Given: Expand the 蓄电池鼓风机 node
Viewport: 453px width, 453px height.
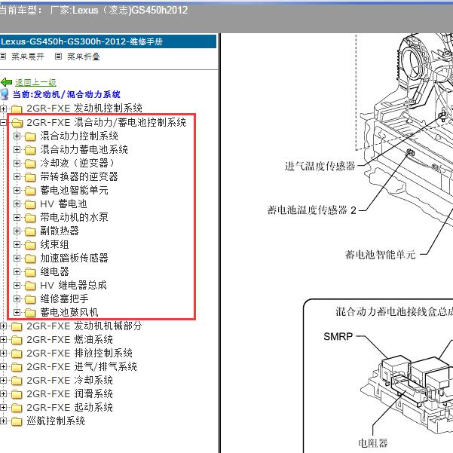Looking at the screenshot, I should tap(17, 313).
